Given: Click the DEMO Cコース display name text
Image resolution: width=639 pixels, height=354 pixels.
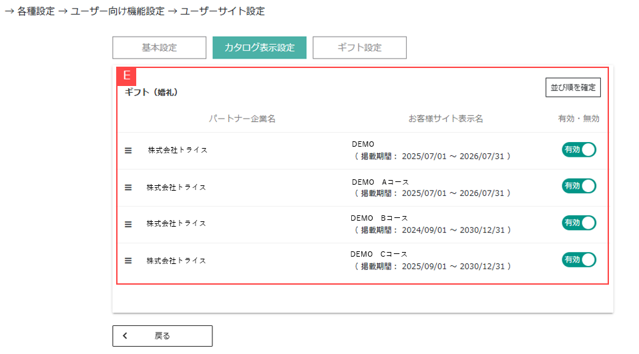Looking at the screenshot, I should tap(379, 254).
